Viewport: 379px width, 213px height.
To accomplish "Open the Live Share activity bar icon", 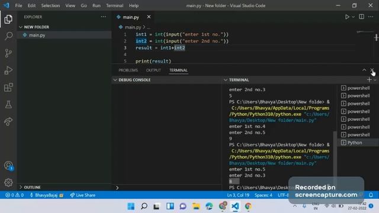I will point(8,121).
